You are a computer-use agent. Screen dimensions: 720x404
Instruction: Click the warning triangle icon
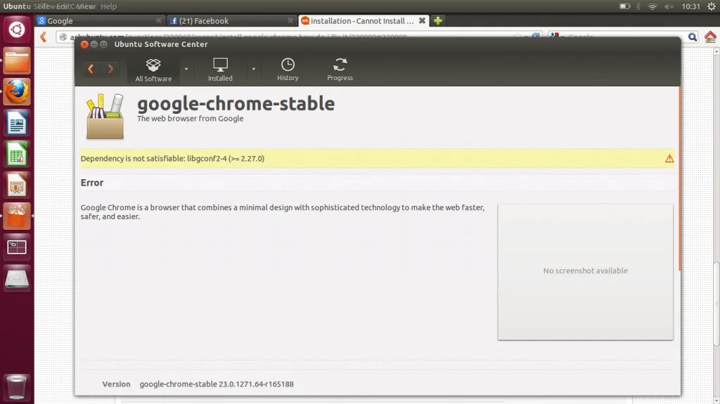point(669,158)
